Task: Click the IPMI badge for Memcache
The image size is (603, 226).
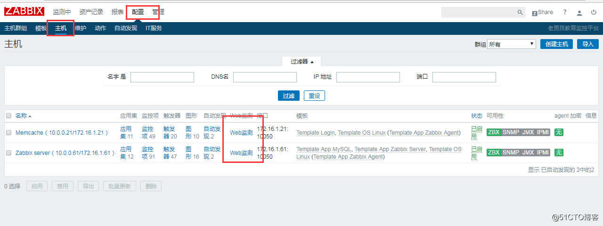Action: click(543, 132)
